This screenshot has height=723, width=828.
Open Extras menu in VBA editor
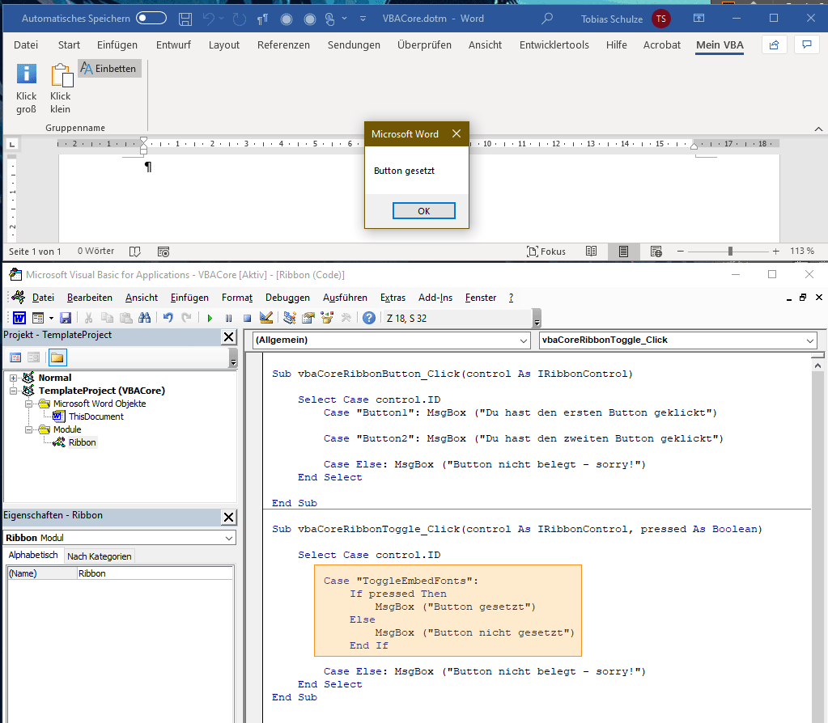[x=393, y=298]
